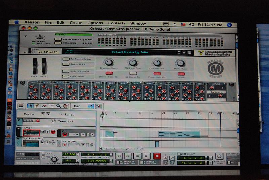Viewport: 269px width, 180px height.
Task: Toggle the Compressor On switch
Action: pos(157,73)
